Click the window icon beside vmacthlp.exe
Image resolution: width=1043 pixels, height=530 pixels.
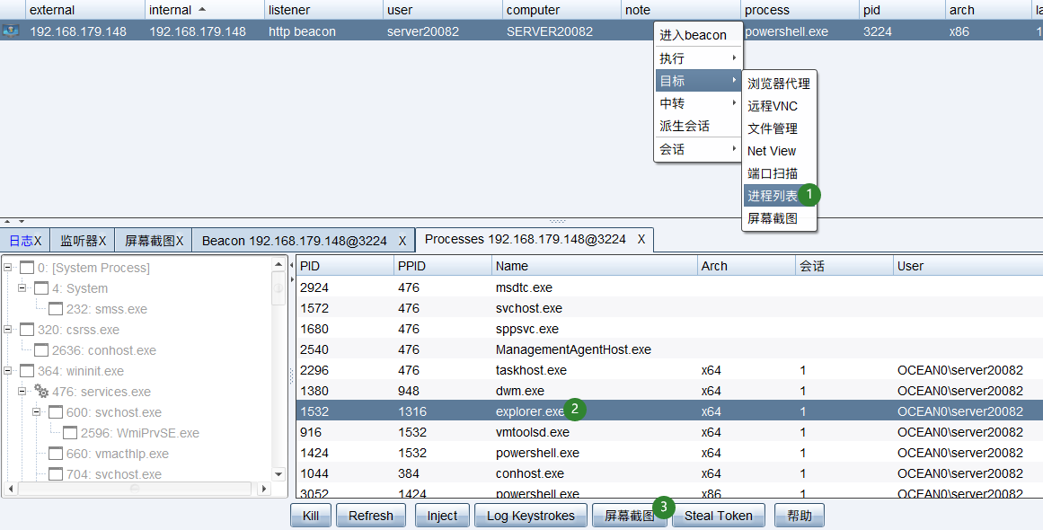pyautogui.click(x=56, y=454)
